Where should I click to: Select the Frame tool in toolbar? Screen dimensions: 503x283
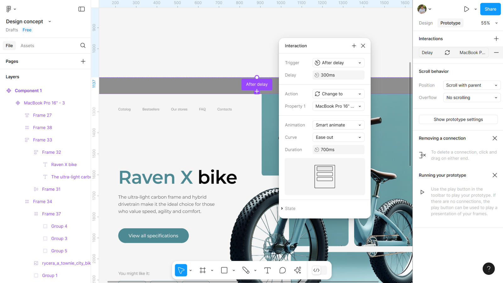point(202,270)
